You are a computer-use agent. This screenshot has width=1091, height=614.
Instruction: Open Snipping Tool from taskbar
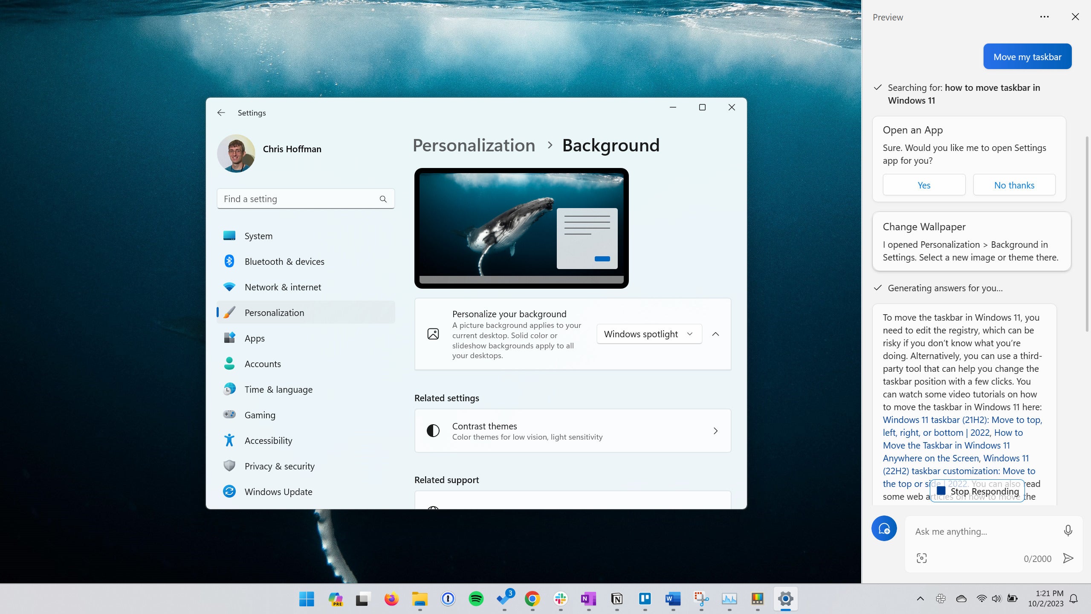(x=701, y=599)
